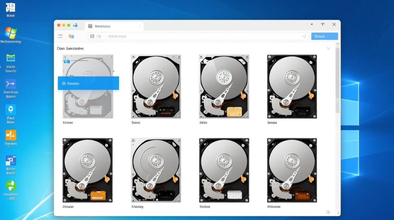Click the blue selection overlay on the first drive
The image size is (394, 220).
[88, 83]
